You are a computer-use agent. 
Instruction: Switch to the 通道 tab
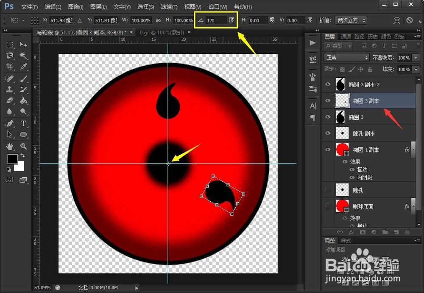point(346,37)
